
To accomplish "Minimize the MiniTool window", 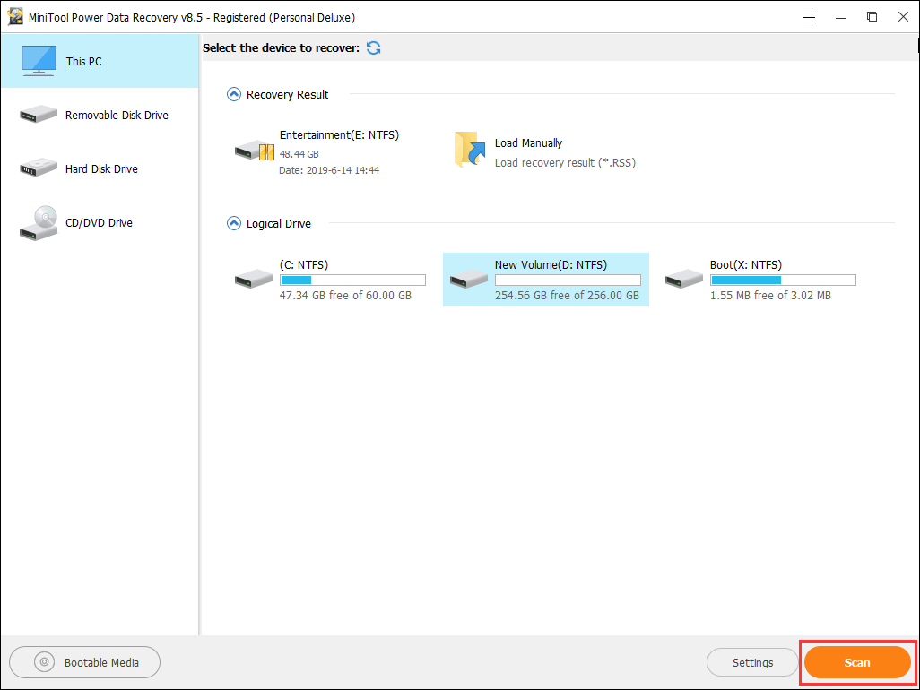I will 841,18.
